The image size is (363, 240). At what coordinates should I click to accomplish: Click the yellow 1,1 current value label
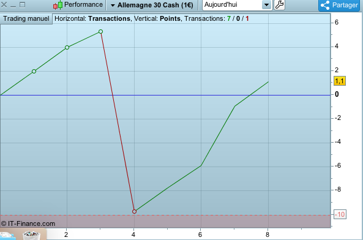tap(339, 81)
